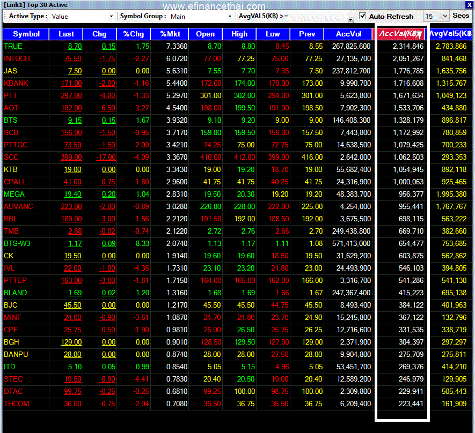The width and height of the screenshot is (475, 433).
Task: Select the CK symbol
Action: pyautogui.click(x=9, y=256)
